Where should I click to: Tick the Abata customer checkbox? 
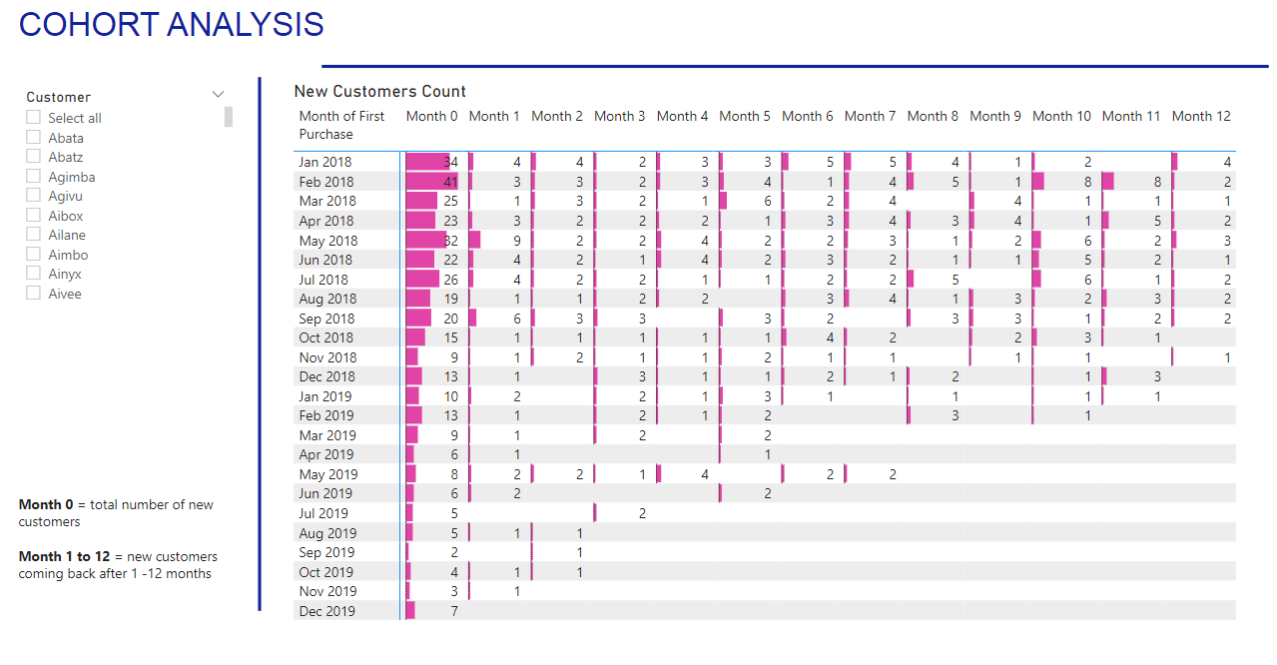pyautogui.click(x=34, y=138)
